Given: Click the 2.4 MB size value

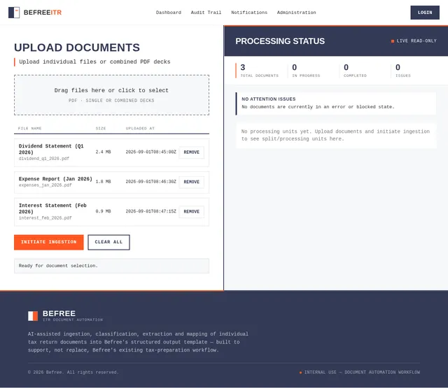Looking at the screenshot, I should pos(103,152).
